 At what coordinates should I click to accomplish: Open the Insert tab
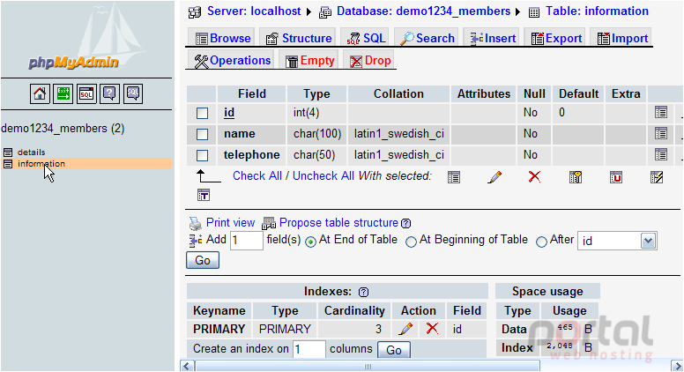coord(493,39)
